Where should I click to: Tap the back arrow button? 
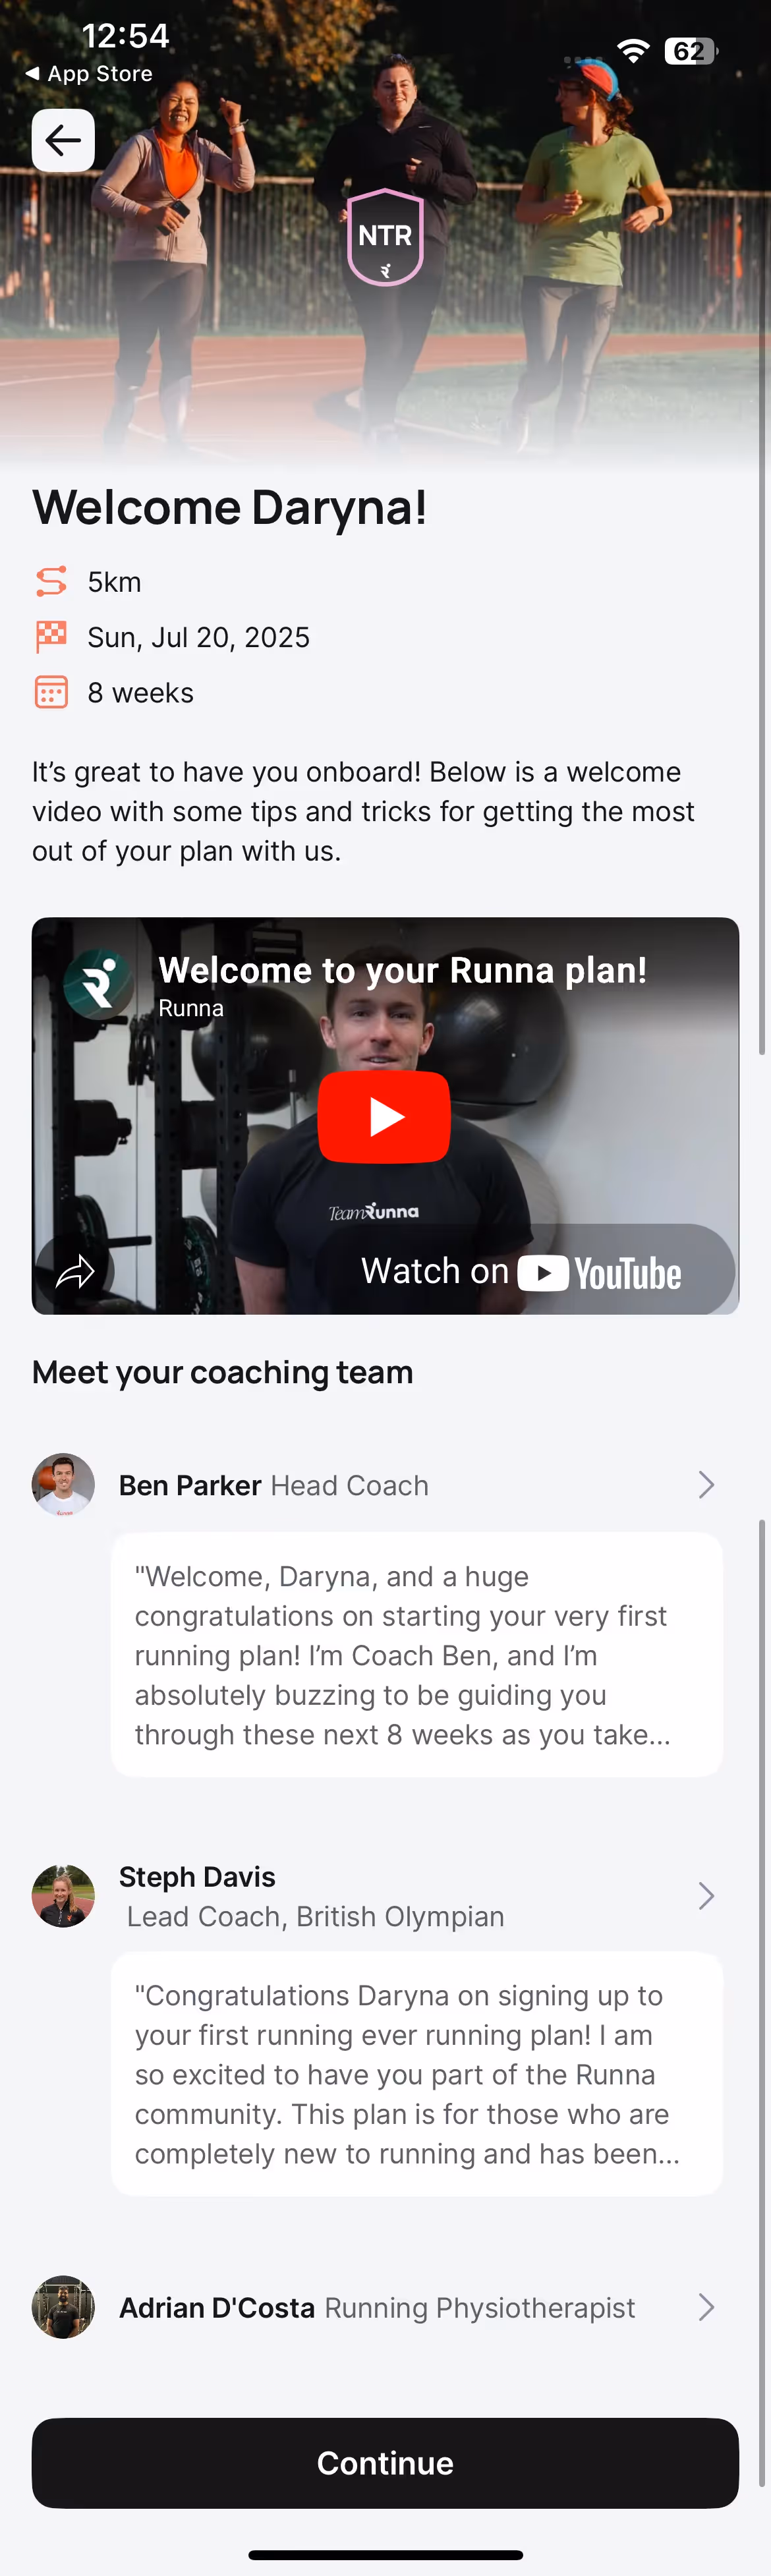(63, 141)
